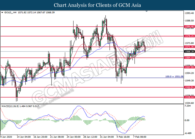This screenshot has height=139, width=195.
Task: Click the 28 Jan 12:00 time label
Action: click(x=90, y=137)
